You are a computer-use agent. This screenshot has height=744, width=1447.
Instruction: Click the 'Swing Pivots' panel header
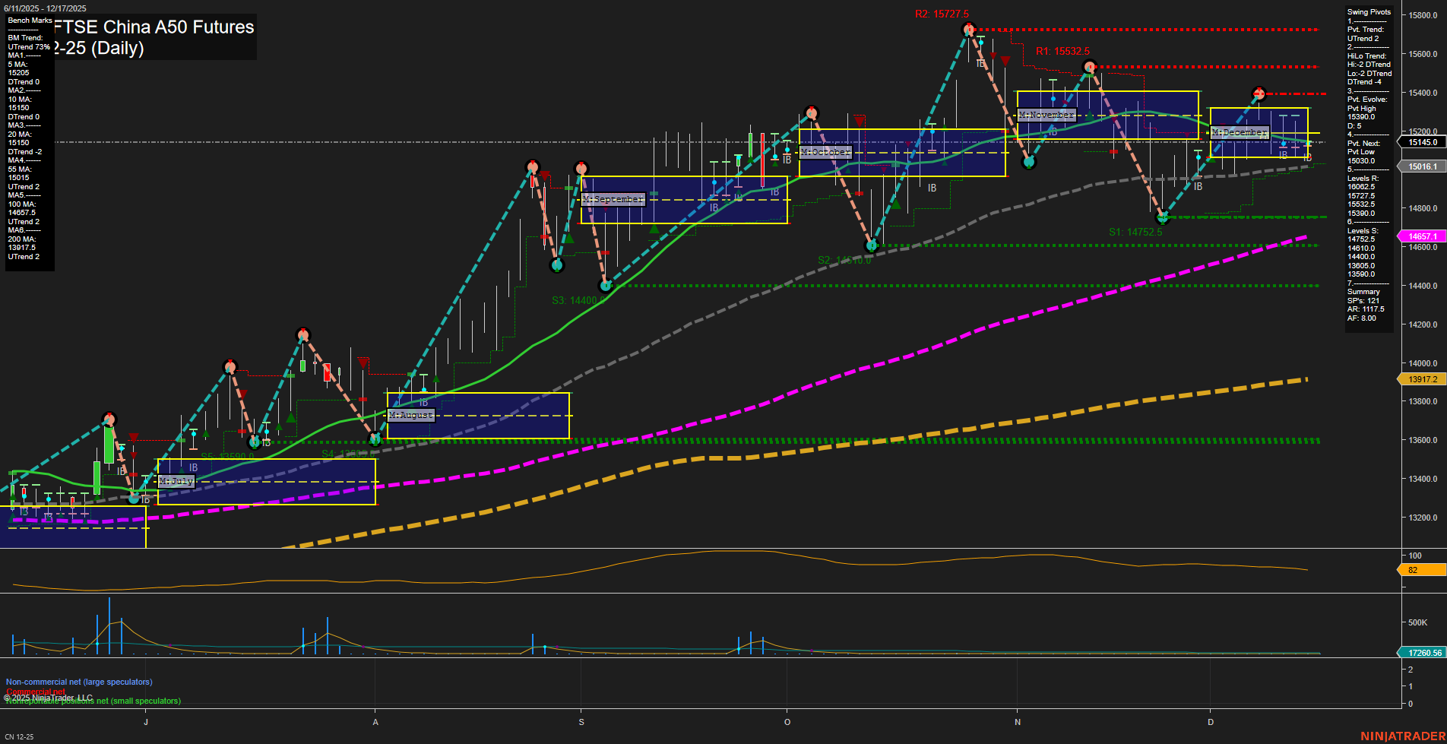(x=1368, y=11)
